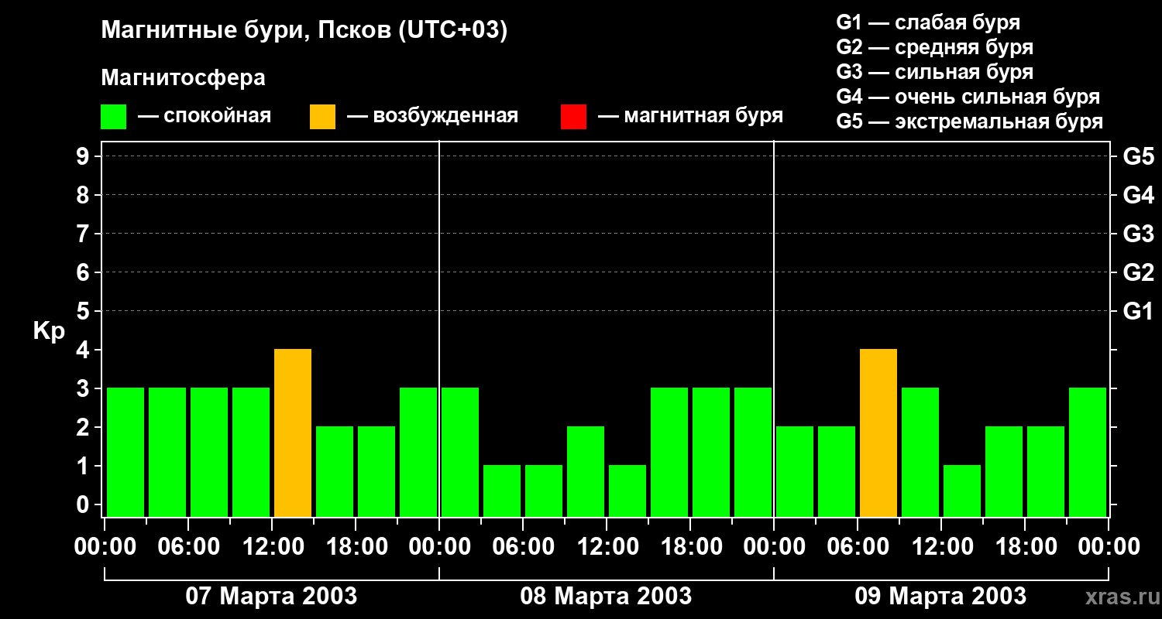
Task: Choose the date label "09 Марта 2003"
Action: click(940, 597)
